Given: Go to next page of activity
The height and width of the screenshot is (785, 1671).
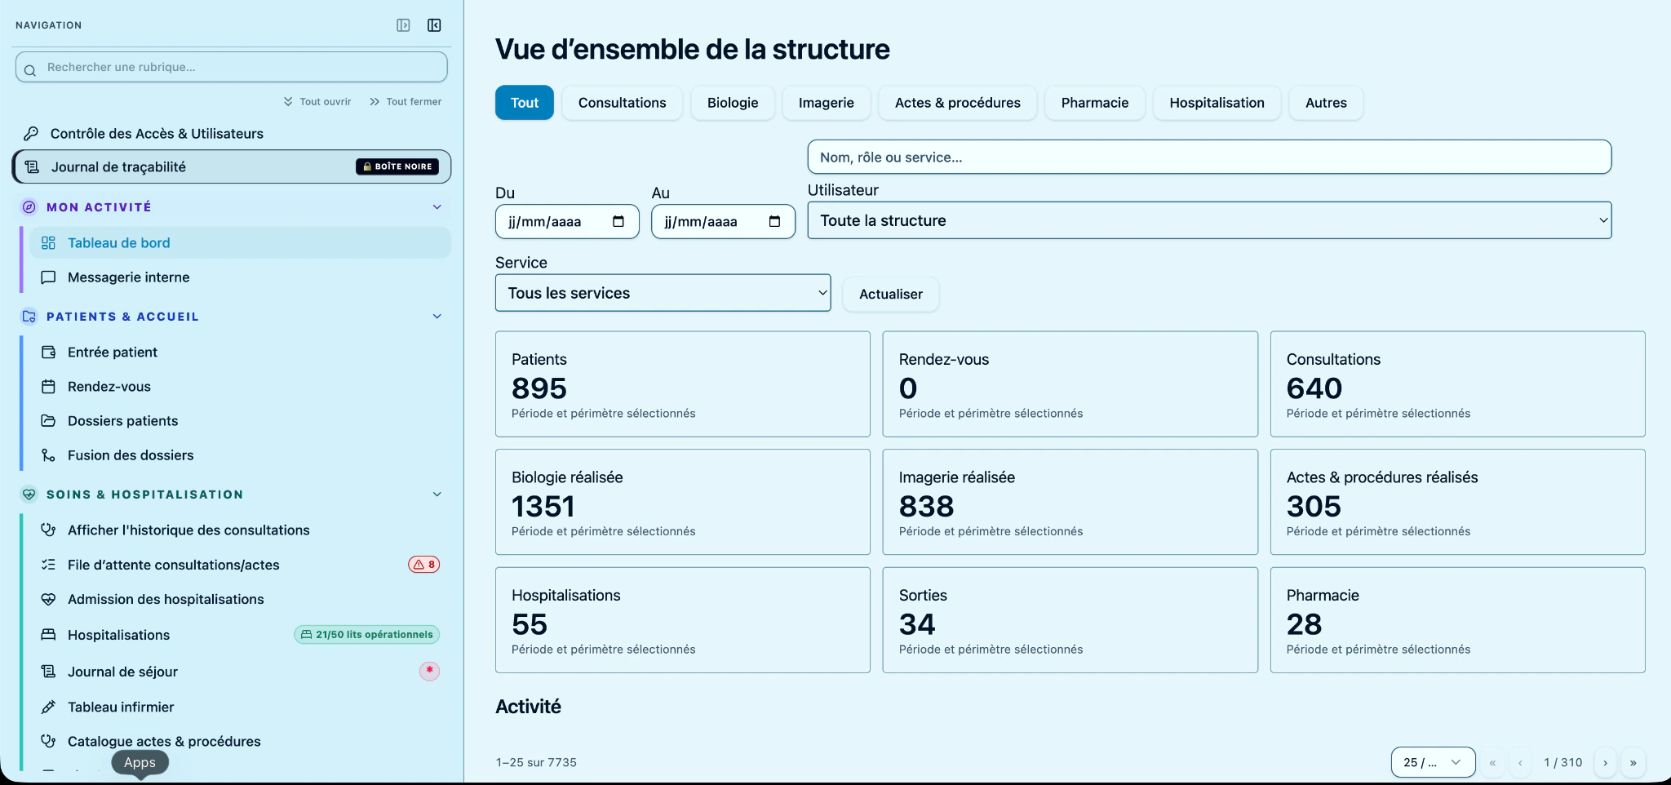Looking at the screenshot, I should 1605,763.
